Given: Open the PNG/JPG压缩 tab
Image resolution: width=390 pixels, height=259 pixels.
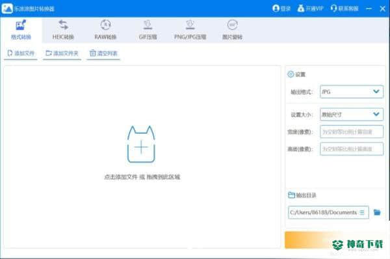Looking at the screenshot, I should 190,30.
